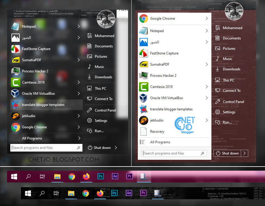
Task: Expand Shut down arrow button in red menu
Action: (244, 153)
